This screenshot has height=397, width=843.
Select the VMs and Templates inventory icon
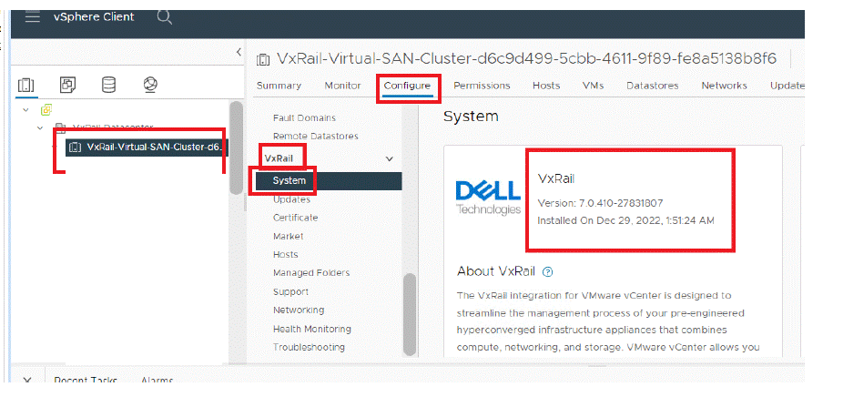(67, 85)
